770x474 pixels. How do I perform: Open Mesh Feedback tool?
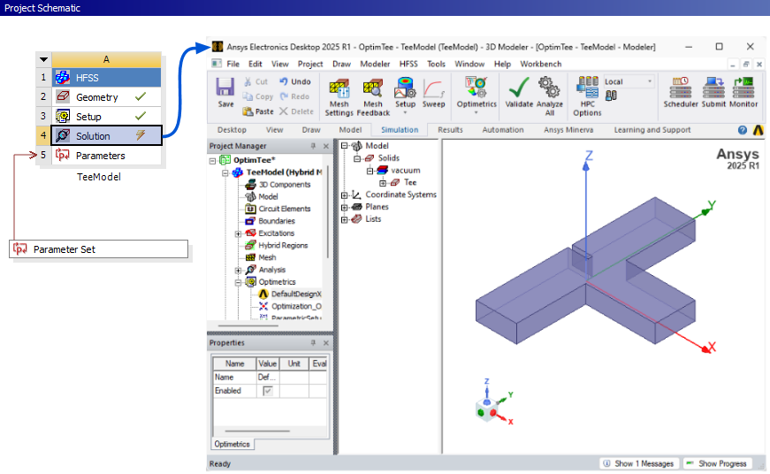(373, 97)
